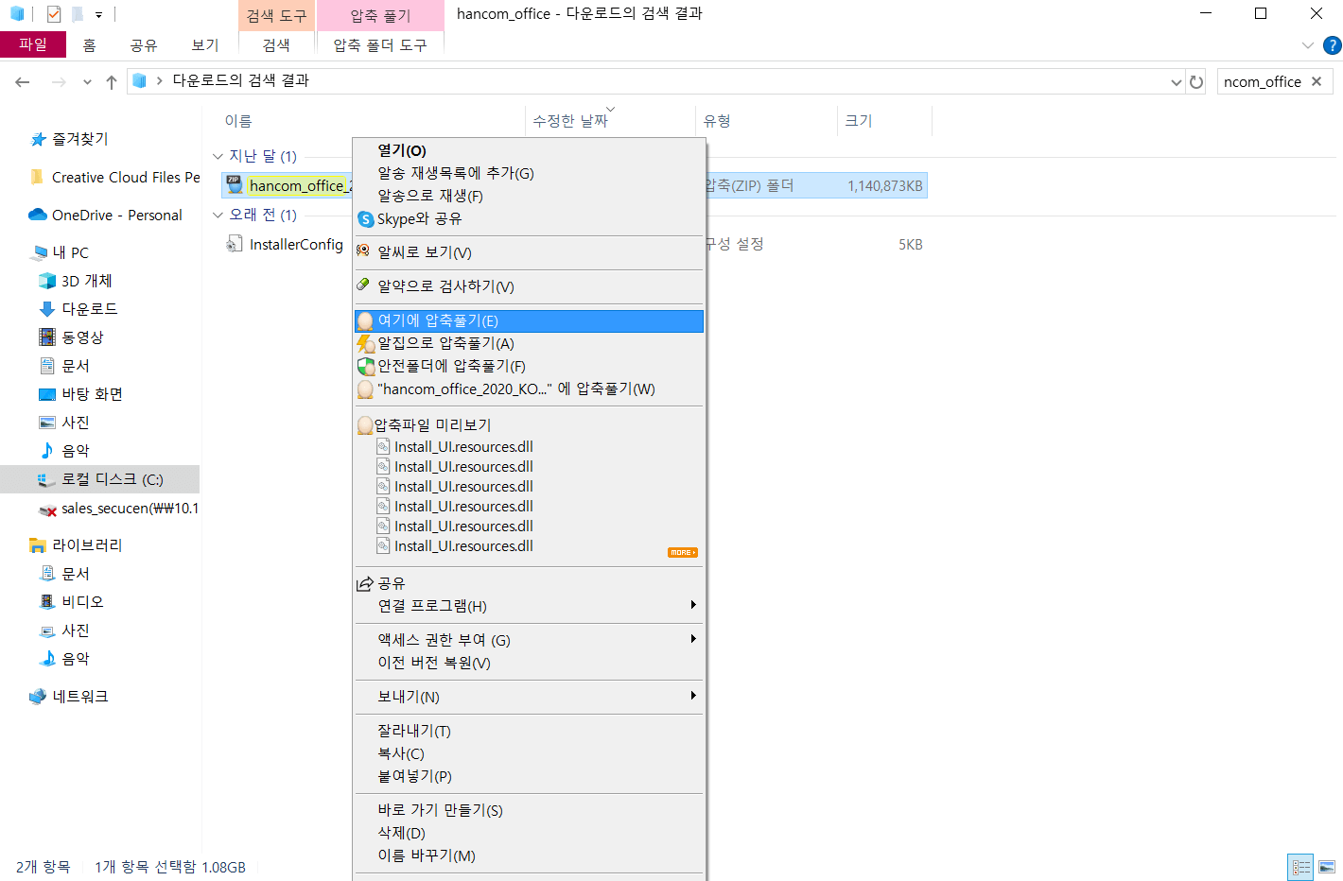Screen dimensions: 1343x881
Task: Choose 바로 가기 만들기(S) menu entry
Action: (529, 810)
